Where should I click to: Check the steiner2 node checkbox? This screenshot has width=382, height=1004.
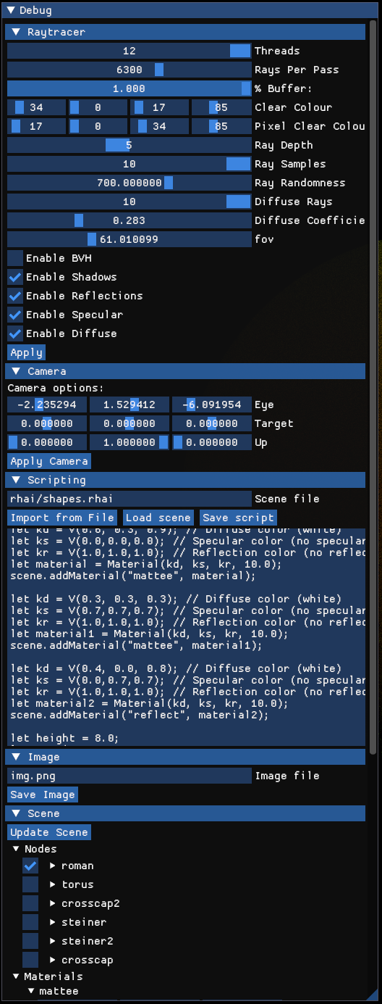tap(30, 941)
